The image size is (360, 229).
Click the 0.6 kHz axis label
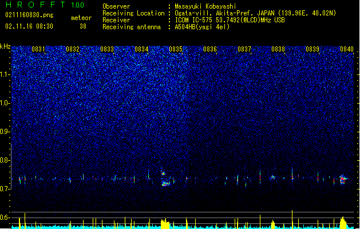[x=5, y=218]
